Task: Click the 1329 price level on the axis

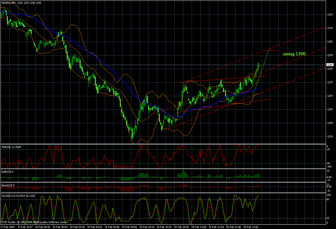Action: (x=330, y=15)
